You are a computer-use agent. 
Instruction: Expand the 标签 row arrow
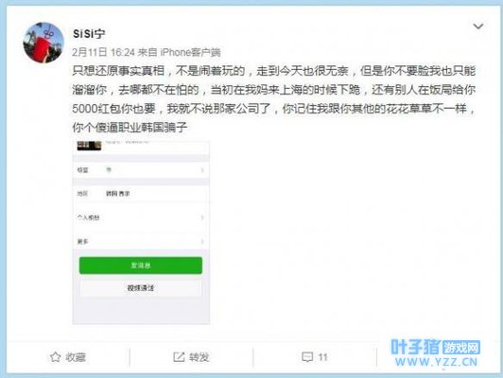(x=202, y=170)
